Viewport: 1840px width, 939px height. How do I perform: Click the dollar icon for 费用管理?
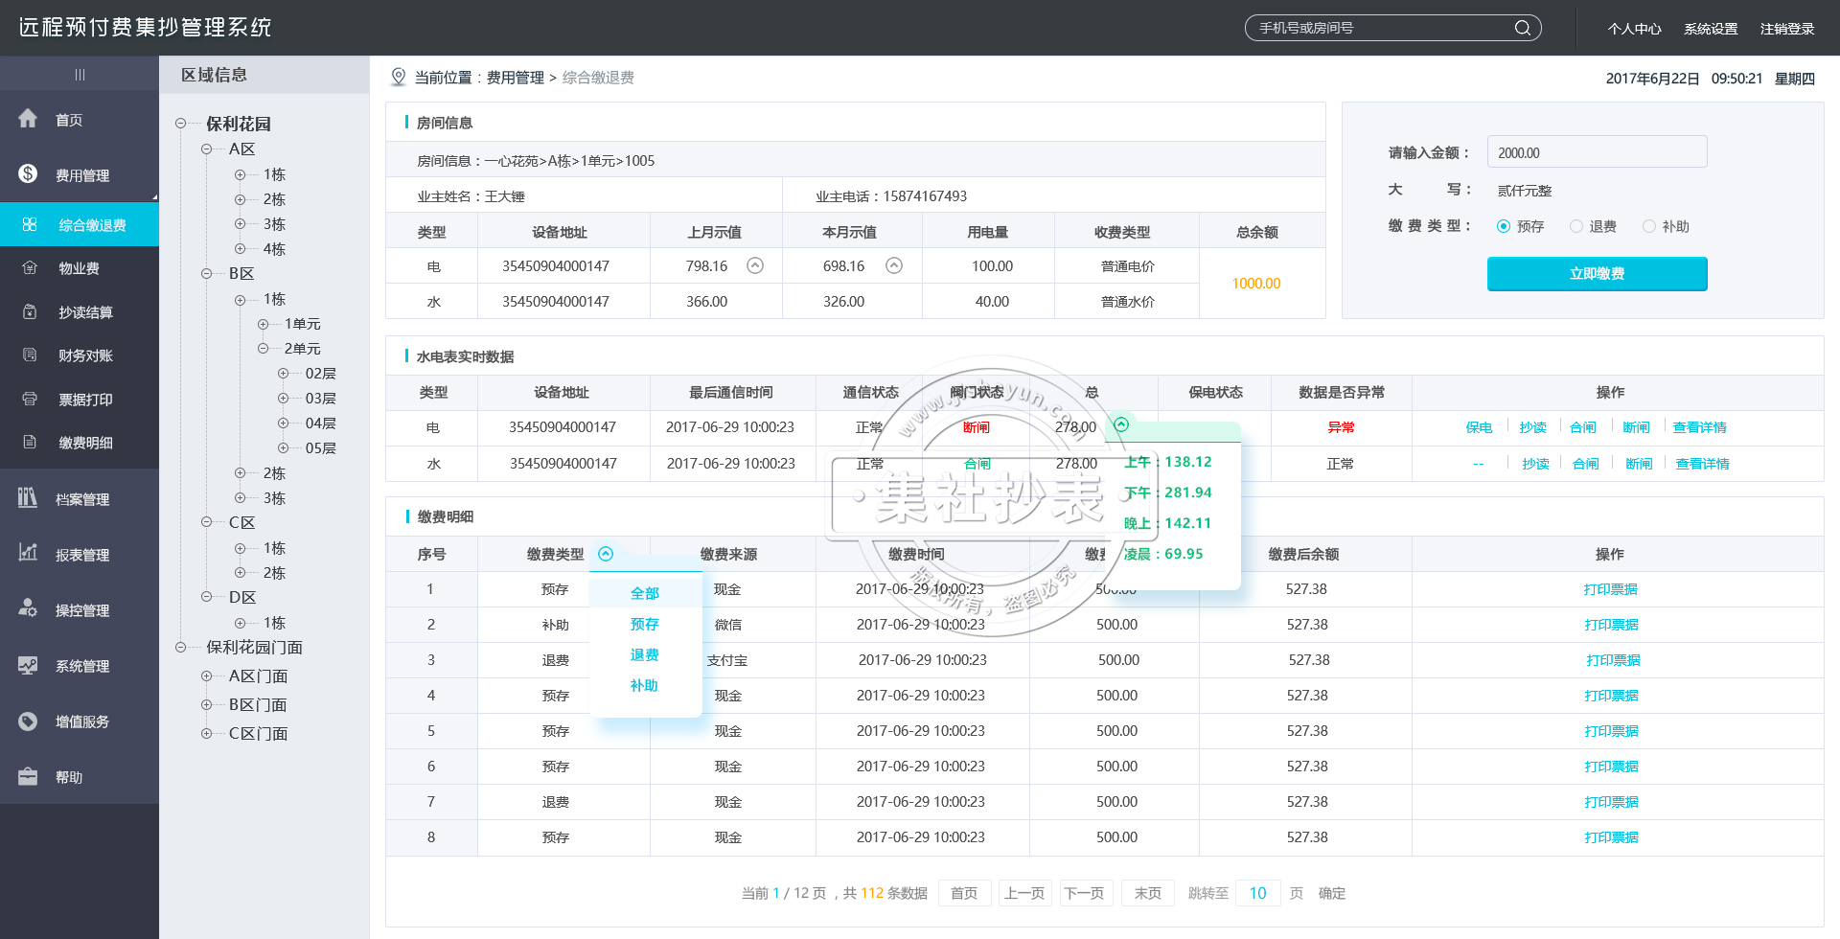pos(28,173)
